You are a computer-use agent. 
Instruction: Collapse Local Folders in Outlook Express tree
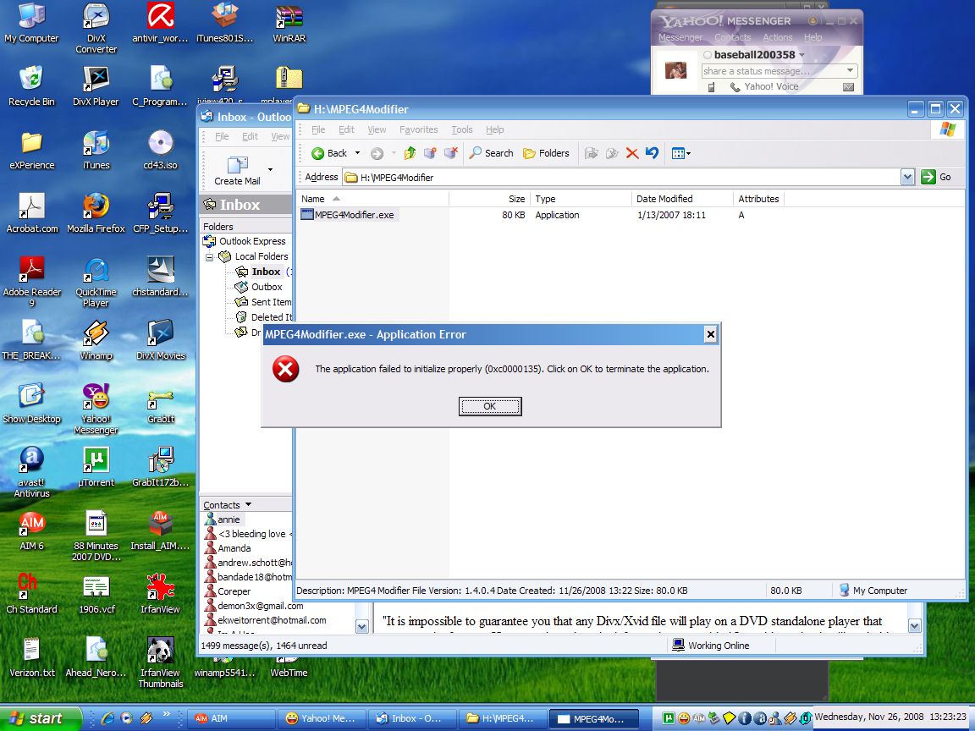(210, 256)
